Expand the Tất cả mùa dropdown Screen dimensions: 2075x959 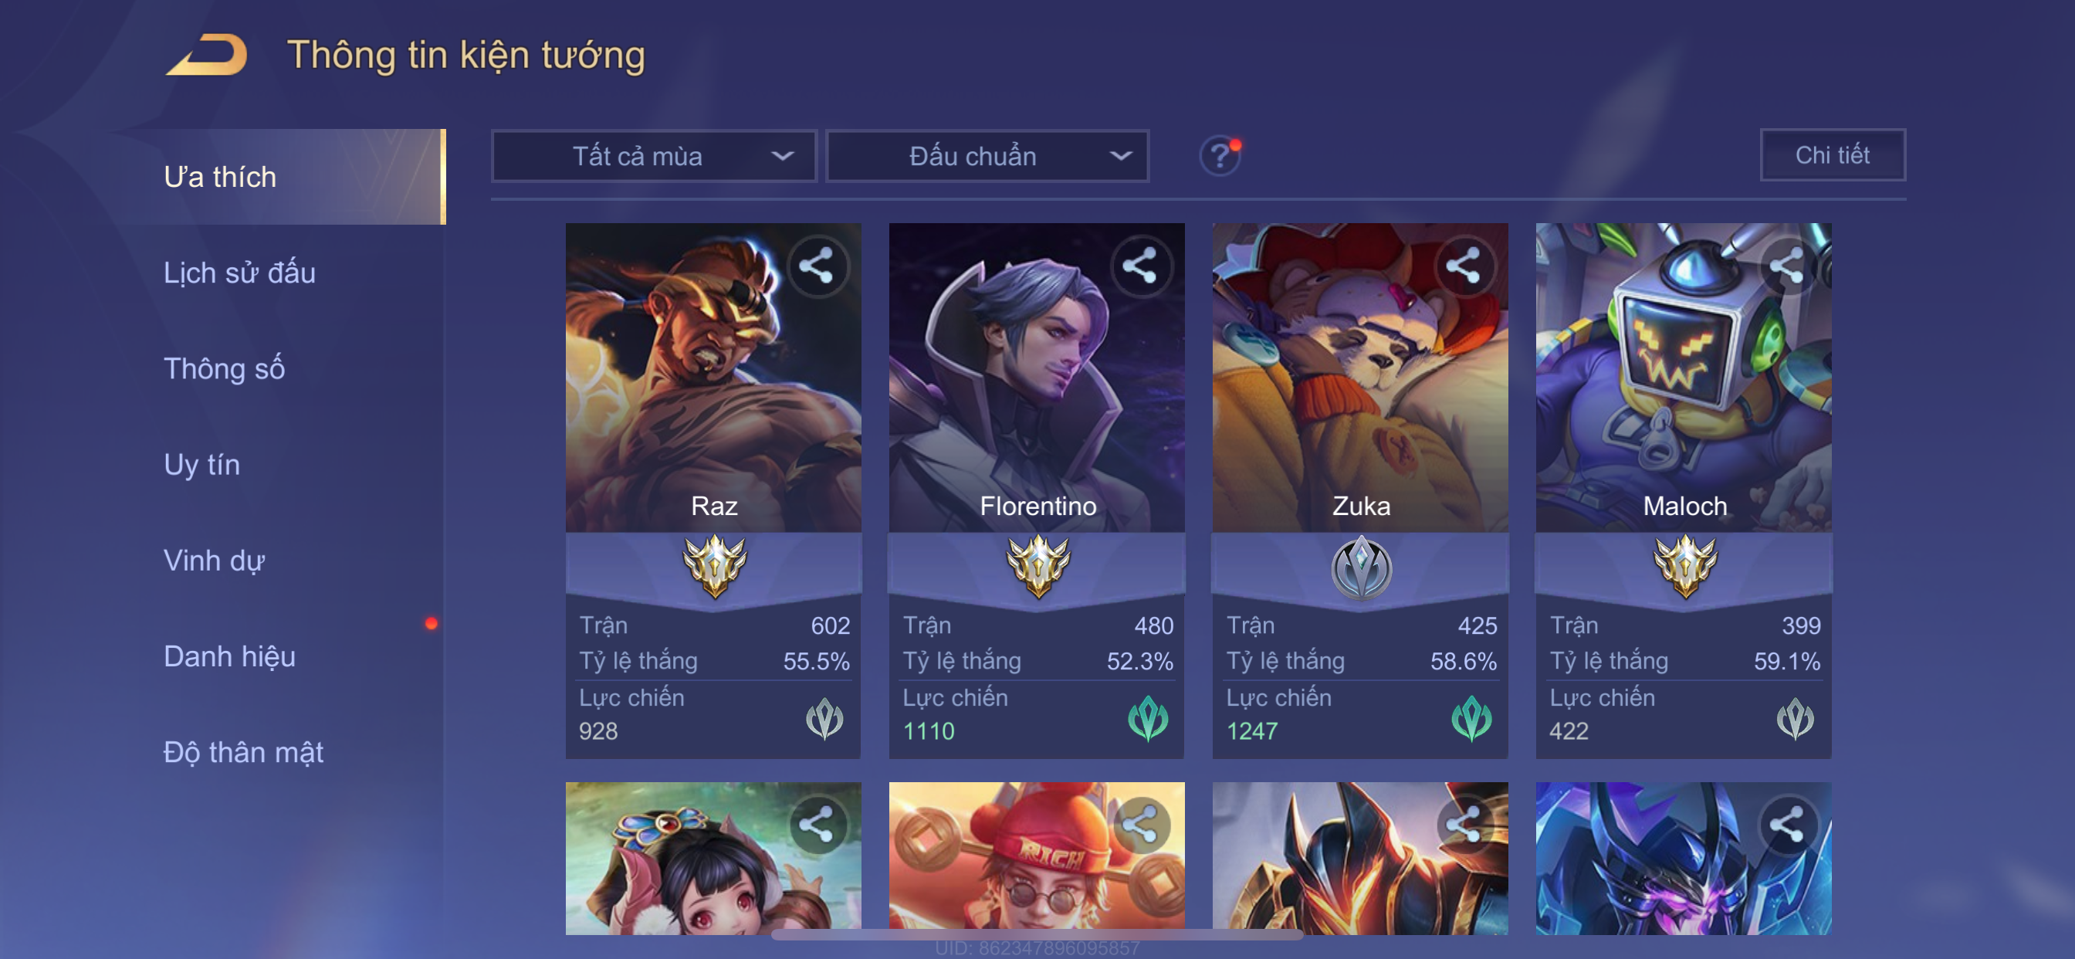(654, 155)
